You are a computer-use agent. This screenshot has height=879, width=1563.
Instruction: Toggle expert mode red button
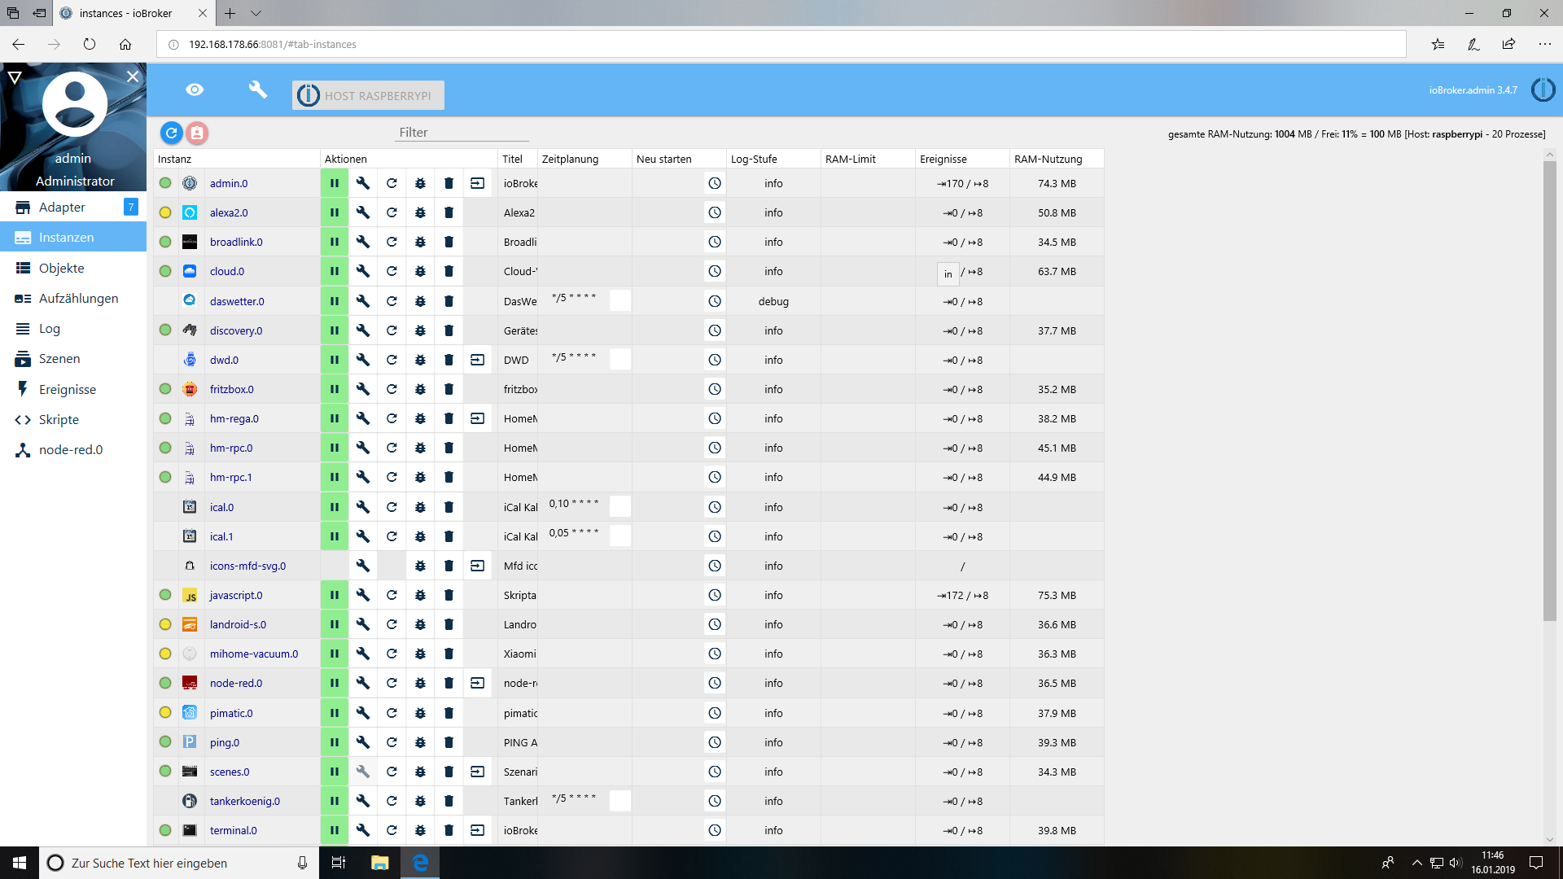pyautogui.click(x=197, y=133)
